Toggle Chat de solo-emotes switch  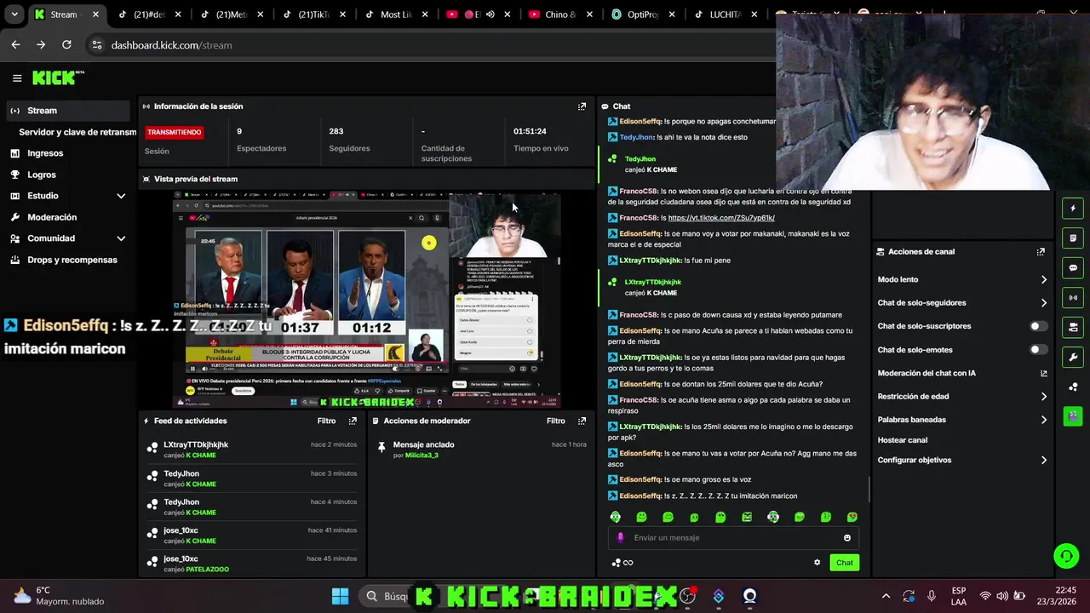1038,350
